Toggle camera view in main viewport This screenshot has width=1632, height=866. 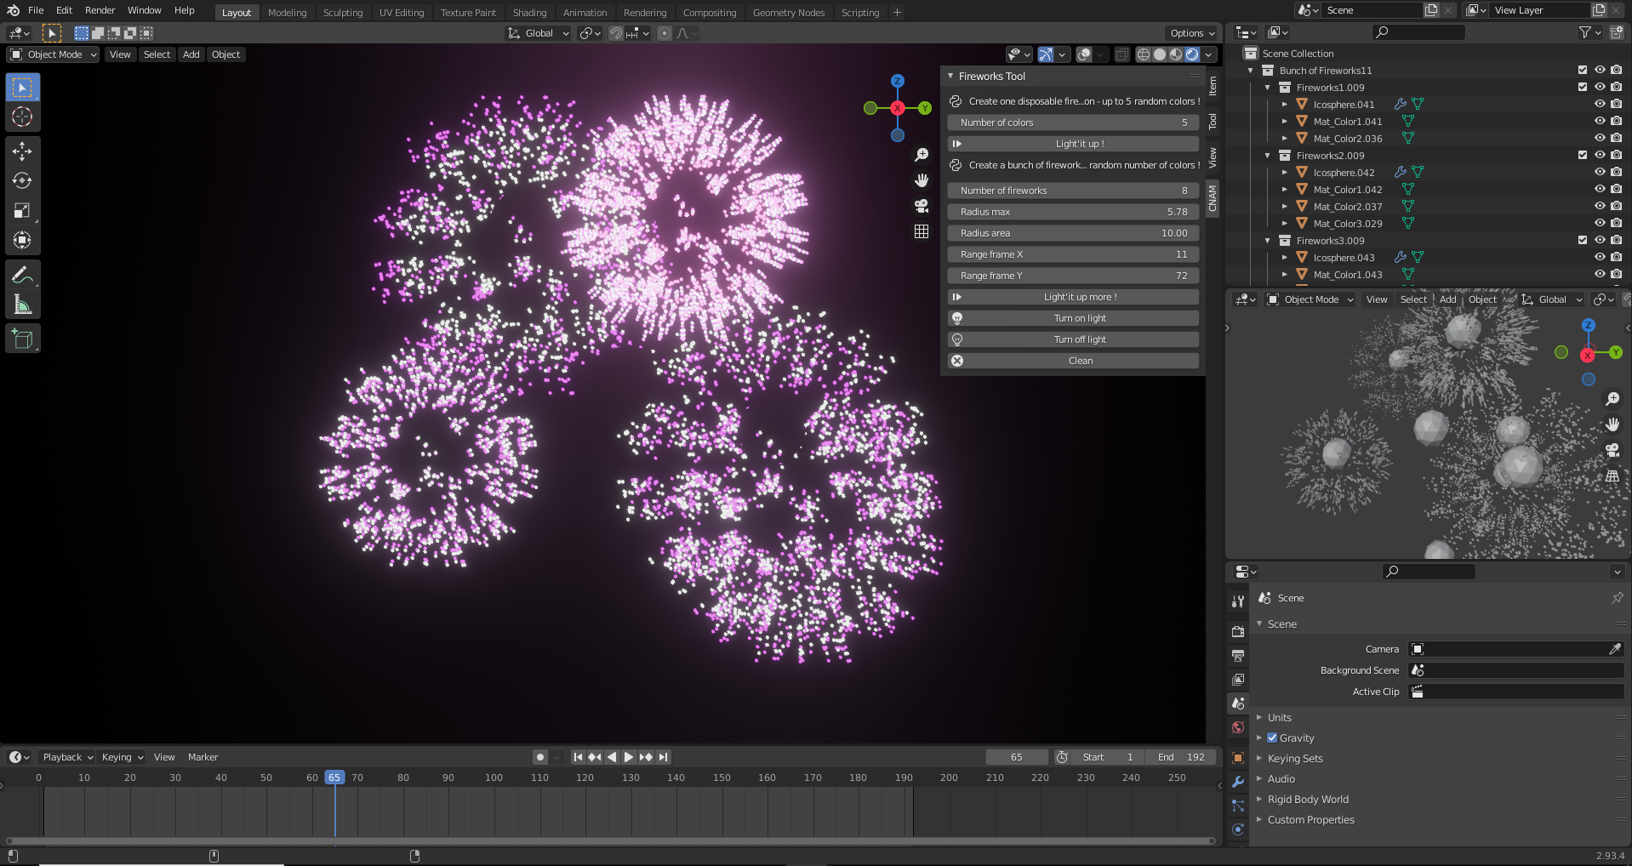tap(921, 206)
